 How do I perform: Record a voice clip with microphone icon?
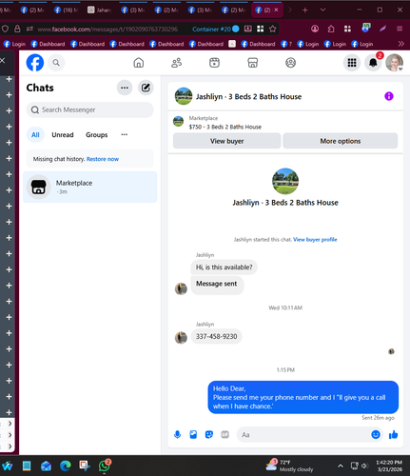point(178,434)
